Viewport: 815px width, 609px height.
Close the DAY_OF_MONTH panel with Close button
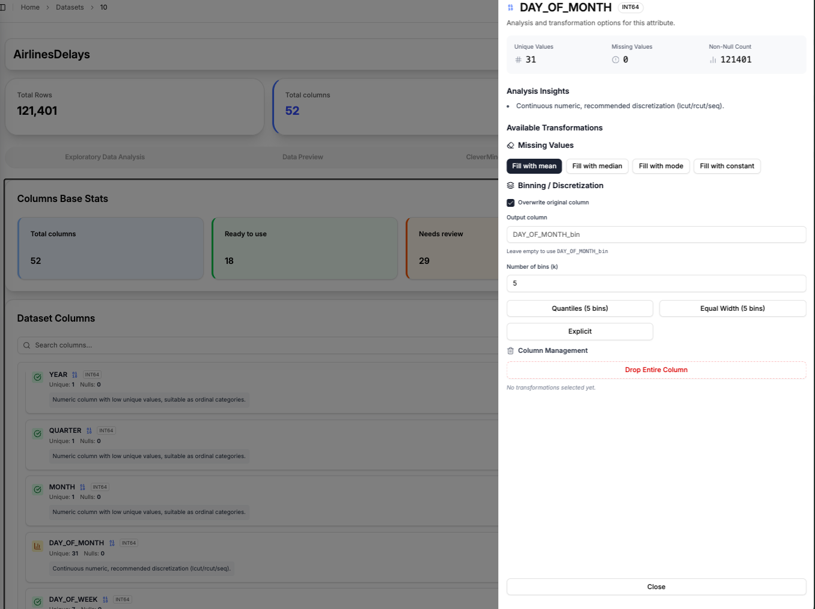coord(656,587)
